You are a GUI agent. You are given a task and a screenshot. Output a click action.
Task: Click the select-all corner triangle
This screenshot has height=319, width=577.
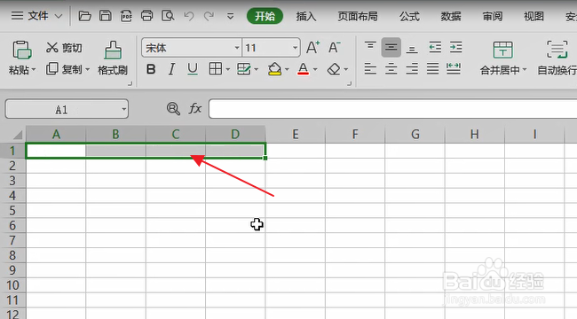17,135
